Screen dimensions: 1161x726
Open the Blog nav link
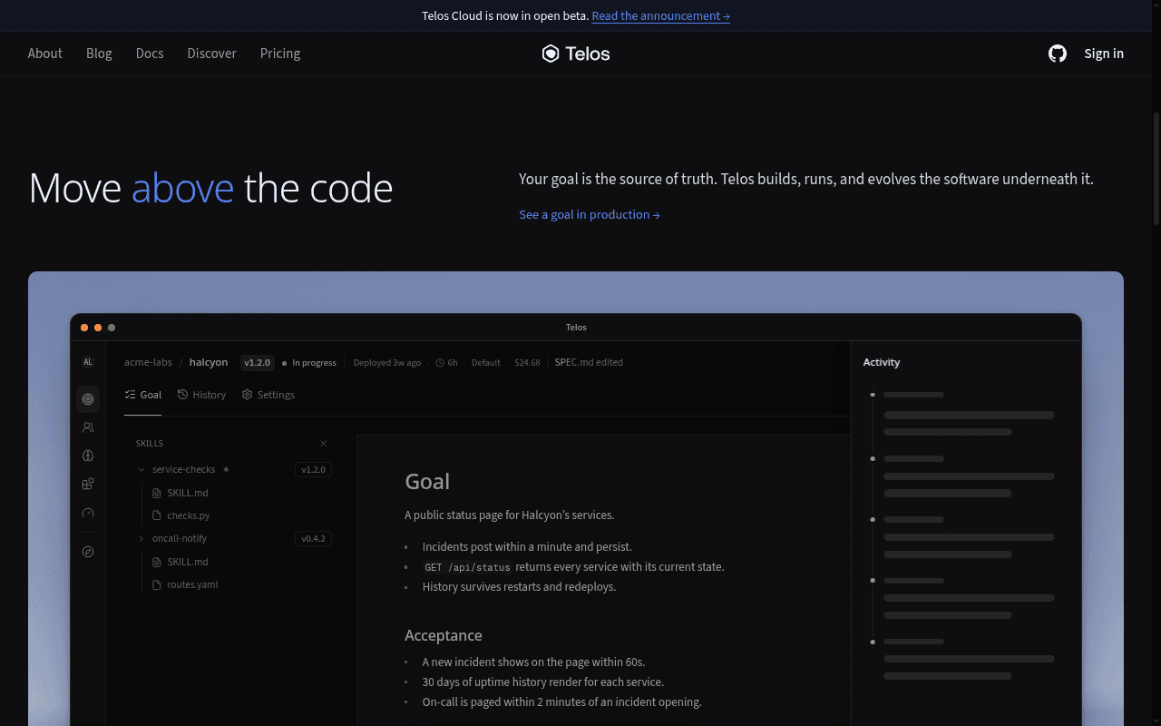(99, 54)
